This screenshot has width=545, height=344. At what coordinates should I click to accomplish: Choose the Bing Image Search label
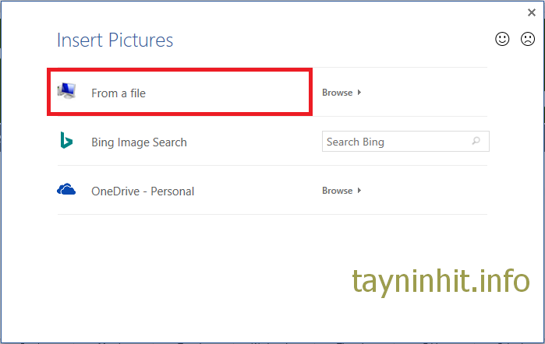tap(139, 142)
